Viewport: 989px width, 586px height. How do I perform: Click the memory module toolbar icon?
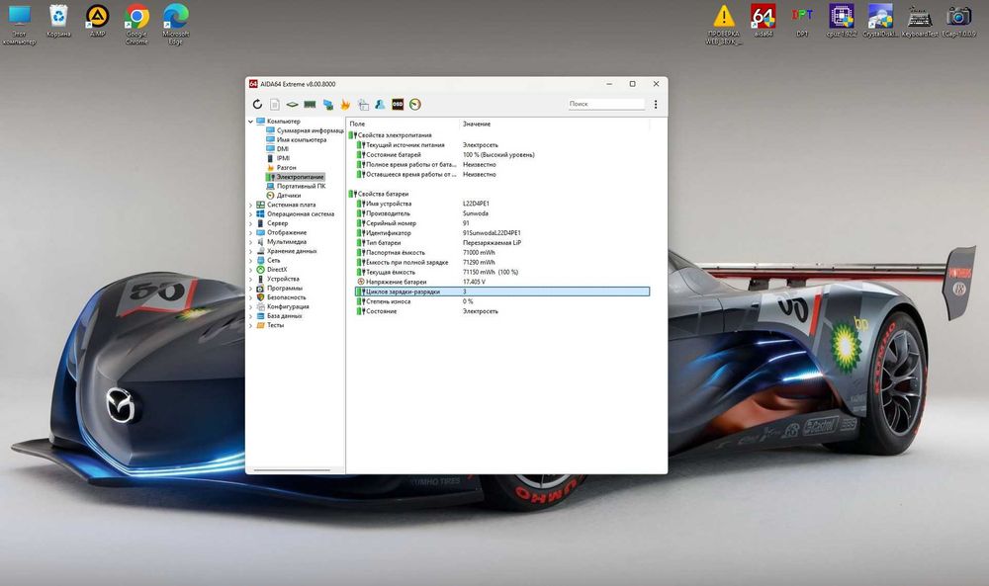point(310,104)
